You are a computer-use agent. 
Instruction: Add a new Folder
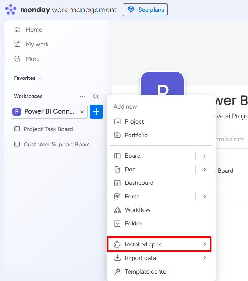click(x=133, y=223)
